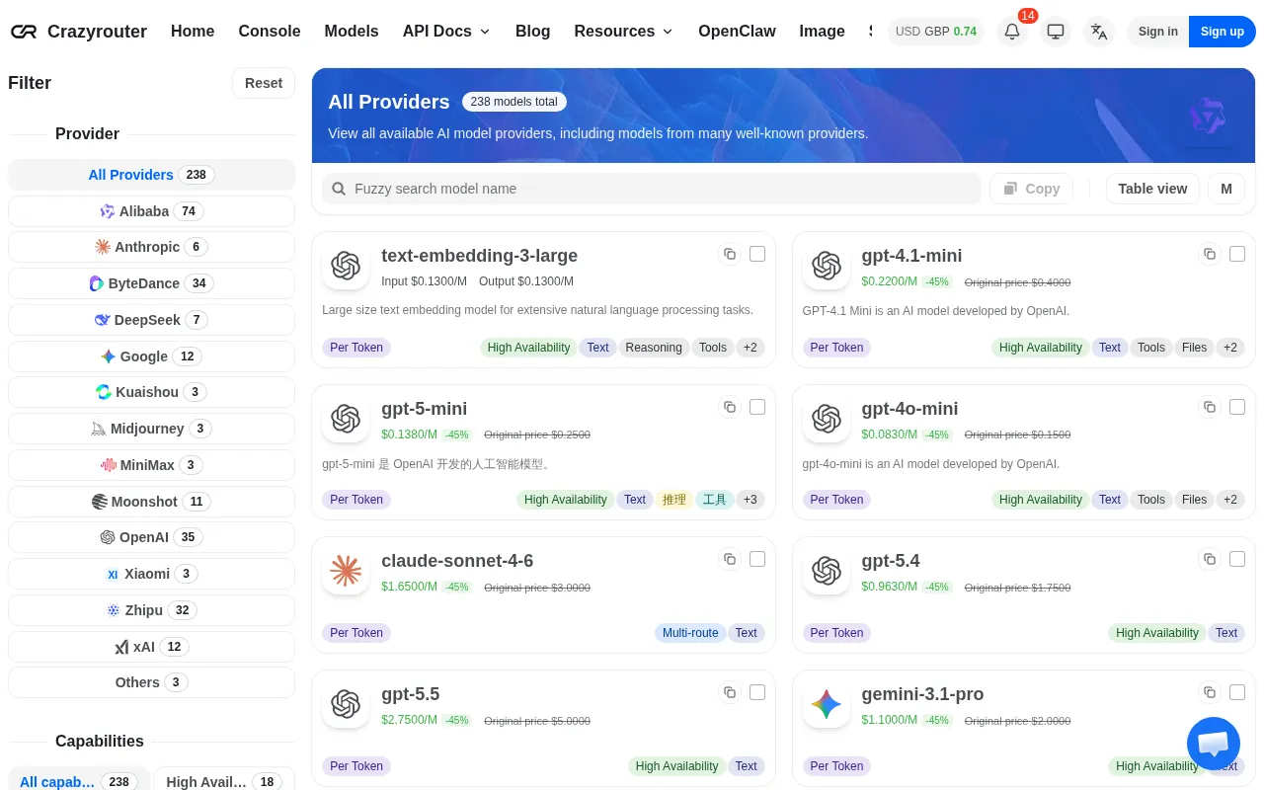Screen dimensions: 1264x790
Task: Filter by Alibaba provider
Action: [151, 211]
